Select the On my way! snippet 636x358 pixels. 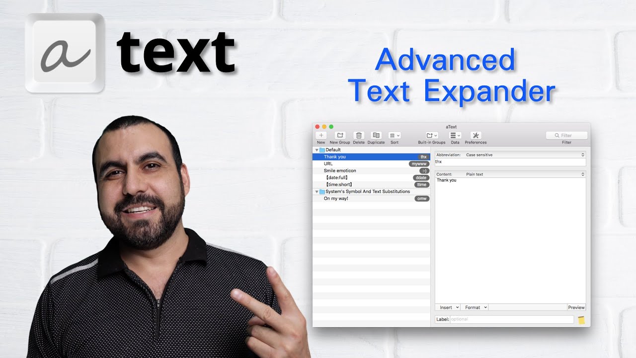(371, 198)
